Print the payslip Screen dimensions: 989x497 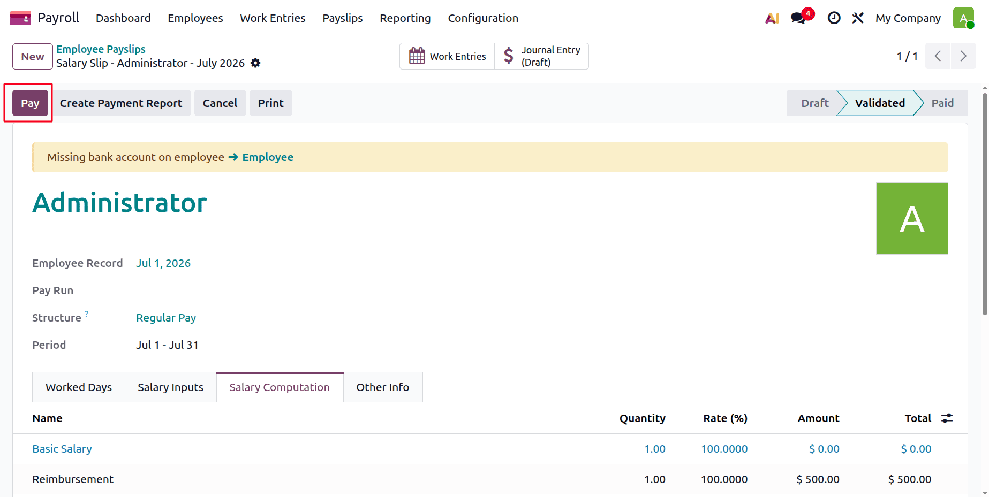[271, 103]
